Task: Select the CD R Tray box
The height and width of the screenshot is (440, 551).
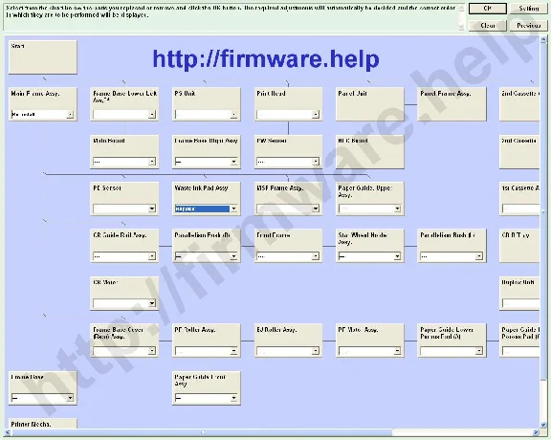Action: [519, 246]
